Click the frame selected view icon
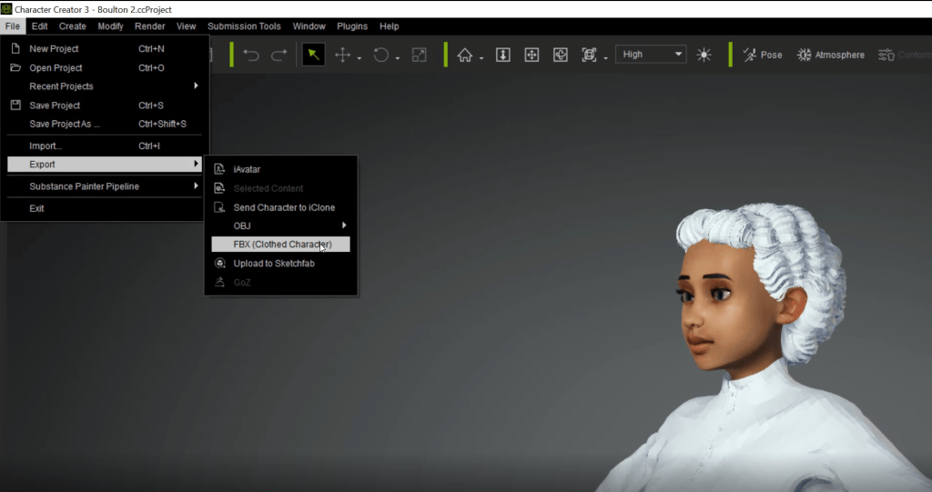The height and width of the screenshot is (492, 932). pyautogui.click(x=589, y=55)
